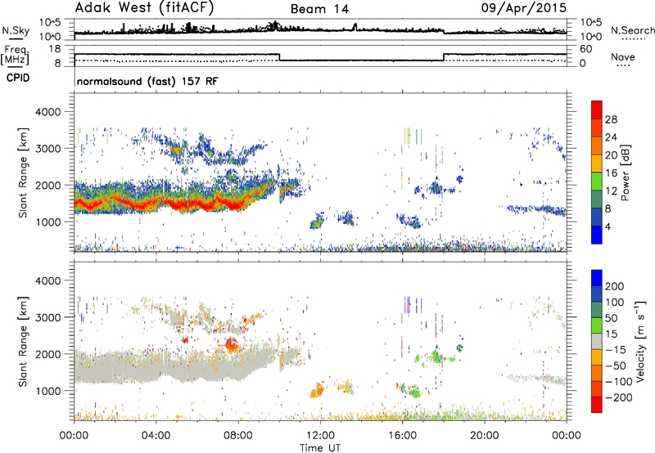Click the 'Nave' legend label
Screen dimensions: 655x453
tap(622, 56)
